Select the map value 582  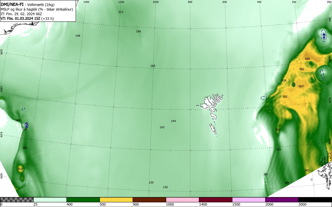(302, 69)
